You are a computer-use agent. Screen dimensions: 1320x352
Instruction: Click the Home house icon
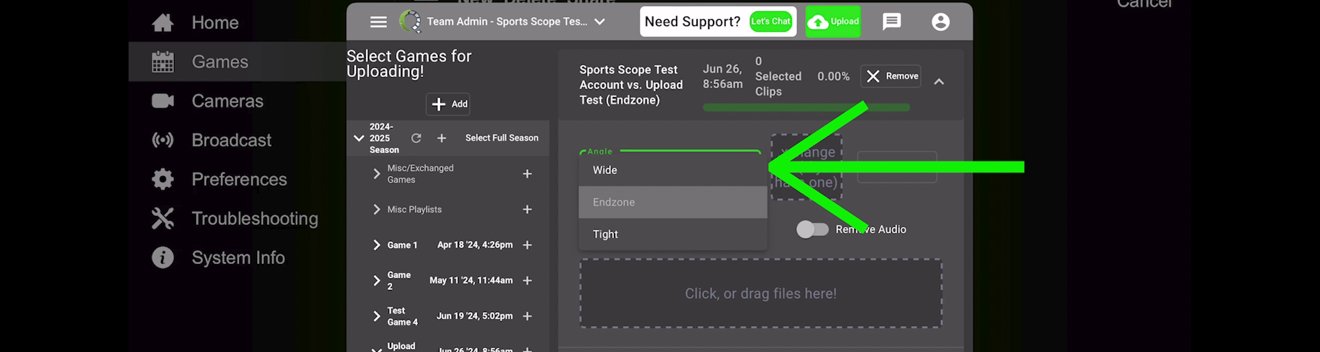pyautogui.click(x=163, y=23)
